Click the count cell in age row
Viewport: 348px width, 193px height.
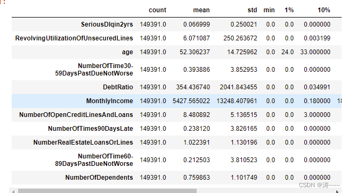click(x=153, y=52)
